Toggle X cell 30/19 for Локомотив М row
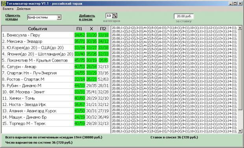Screen dimensions: 244x148 point(91,60)
